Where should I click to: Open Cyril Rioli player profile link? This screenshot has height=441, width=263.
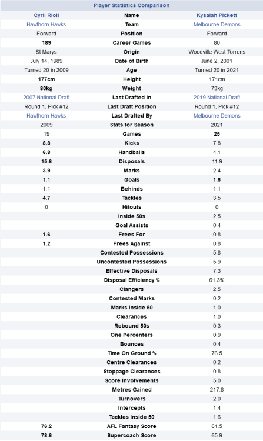pos(46,15)
